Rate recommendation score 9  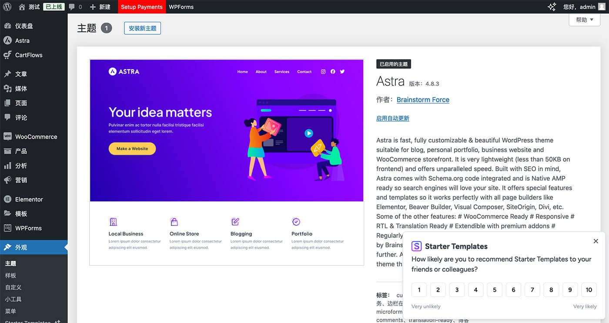pos(570,290)
